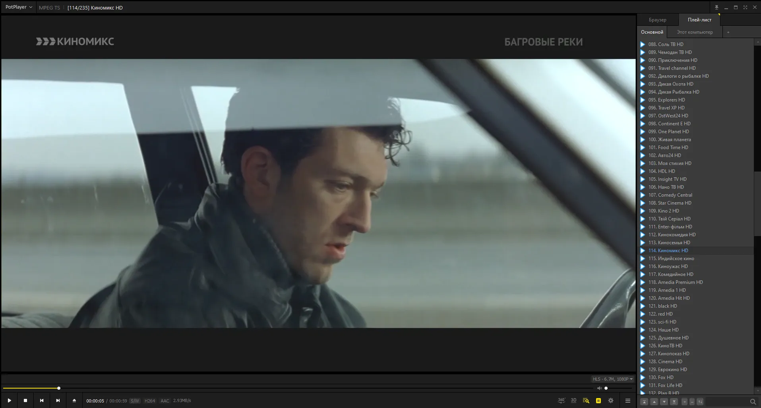
Task: Choose 107. Comedy Central channel
Action: coord(695,195)
